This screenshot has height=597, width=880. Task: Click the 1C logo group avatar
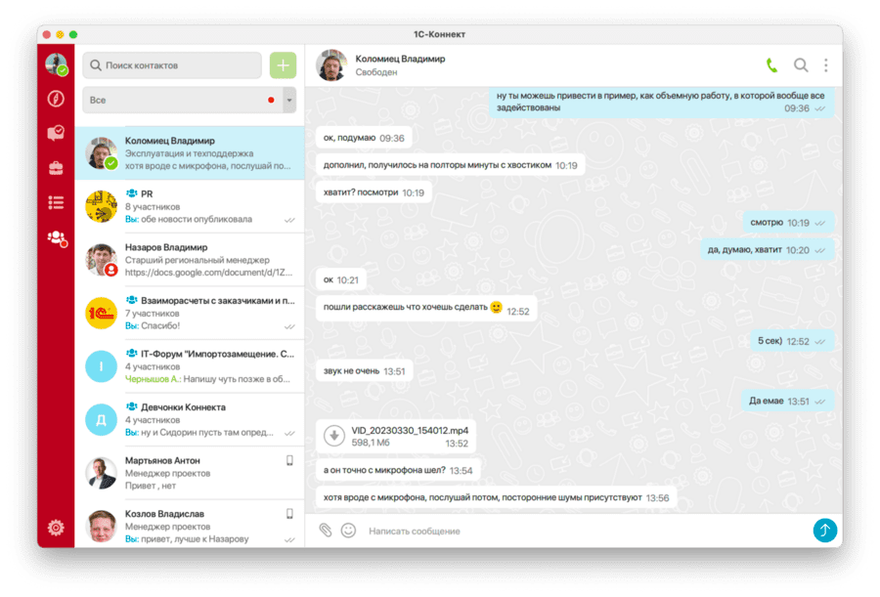pyautogui.click(x=101, y=313)
